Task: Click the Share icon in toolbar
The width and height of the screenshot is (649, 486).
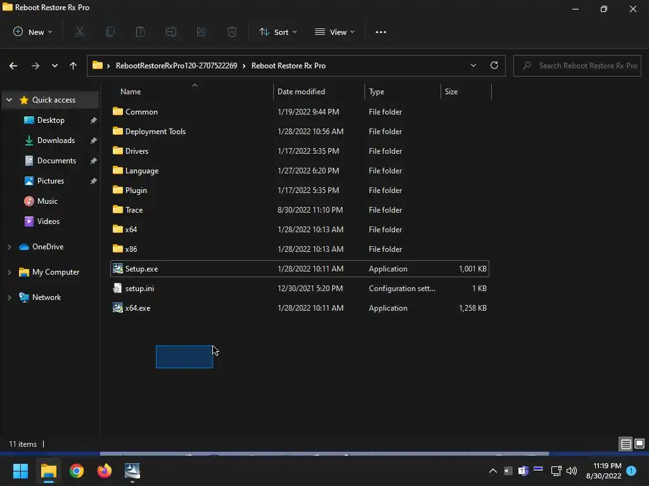Action: point(202,32)
